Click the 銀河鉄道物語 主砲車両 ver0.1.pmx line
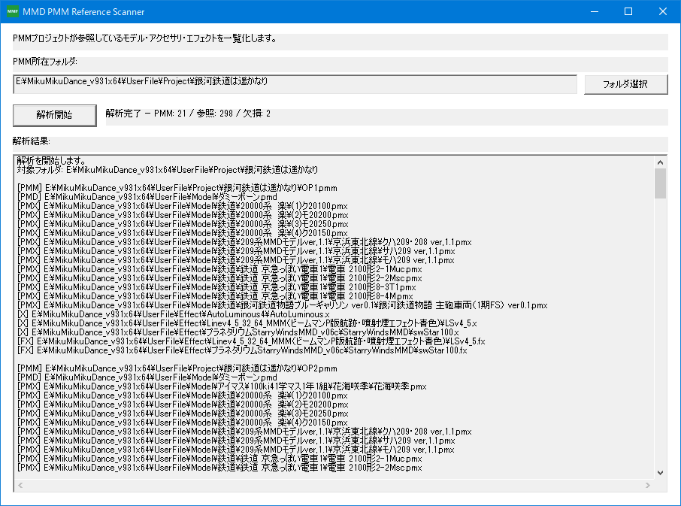The image size is (681, 506). click(283, 305)
